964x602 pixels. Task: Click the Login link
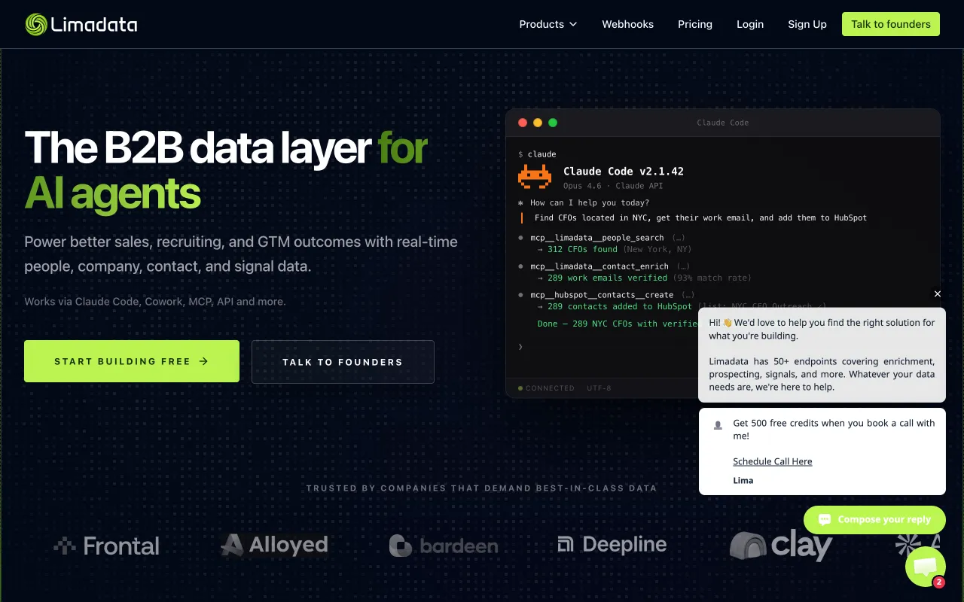pos(749,24)
